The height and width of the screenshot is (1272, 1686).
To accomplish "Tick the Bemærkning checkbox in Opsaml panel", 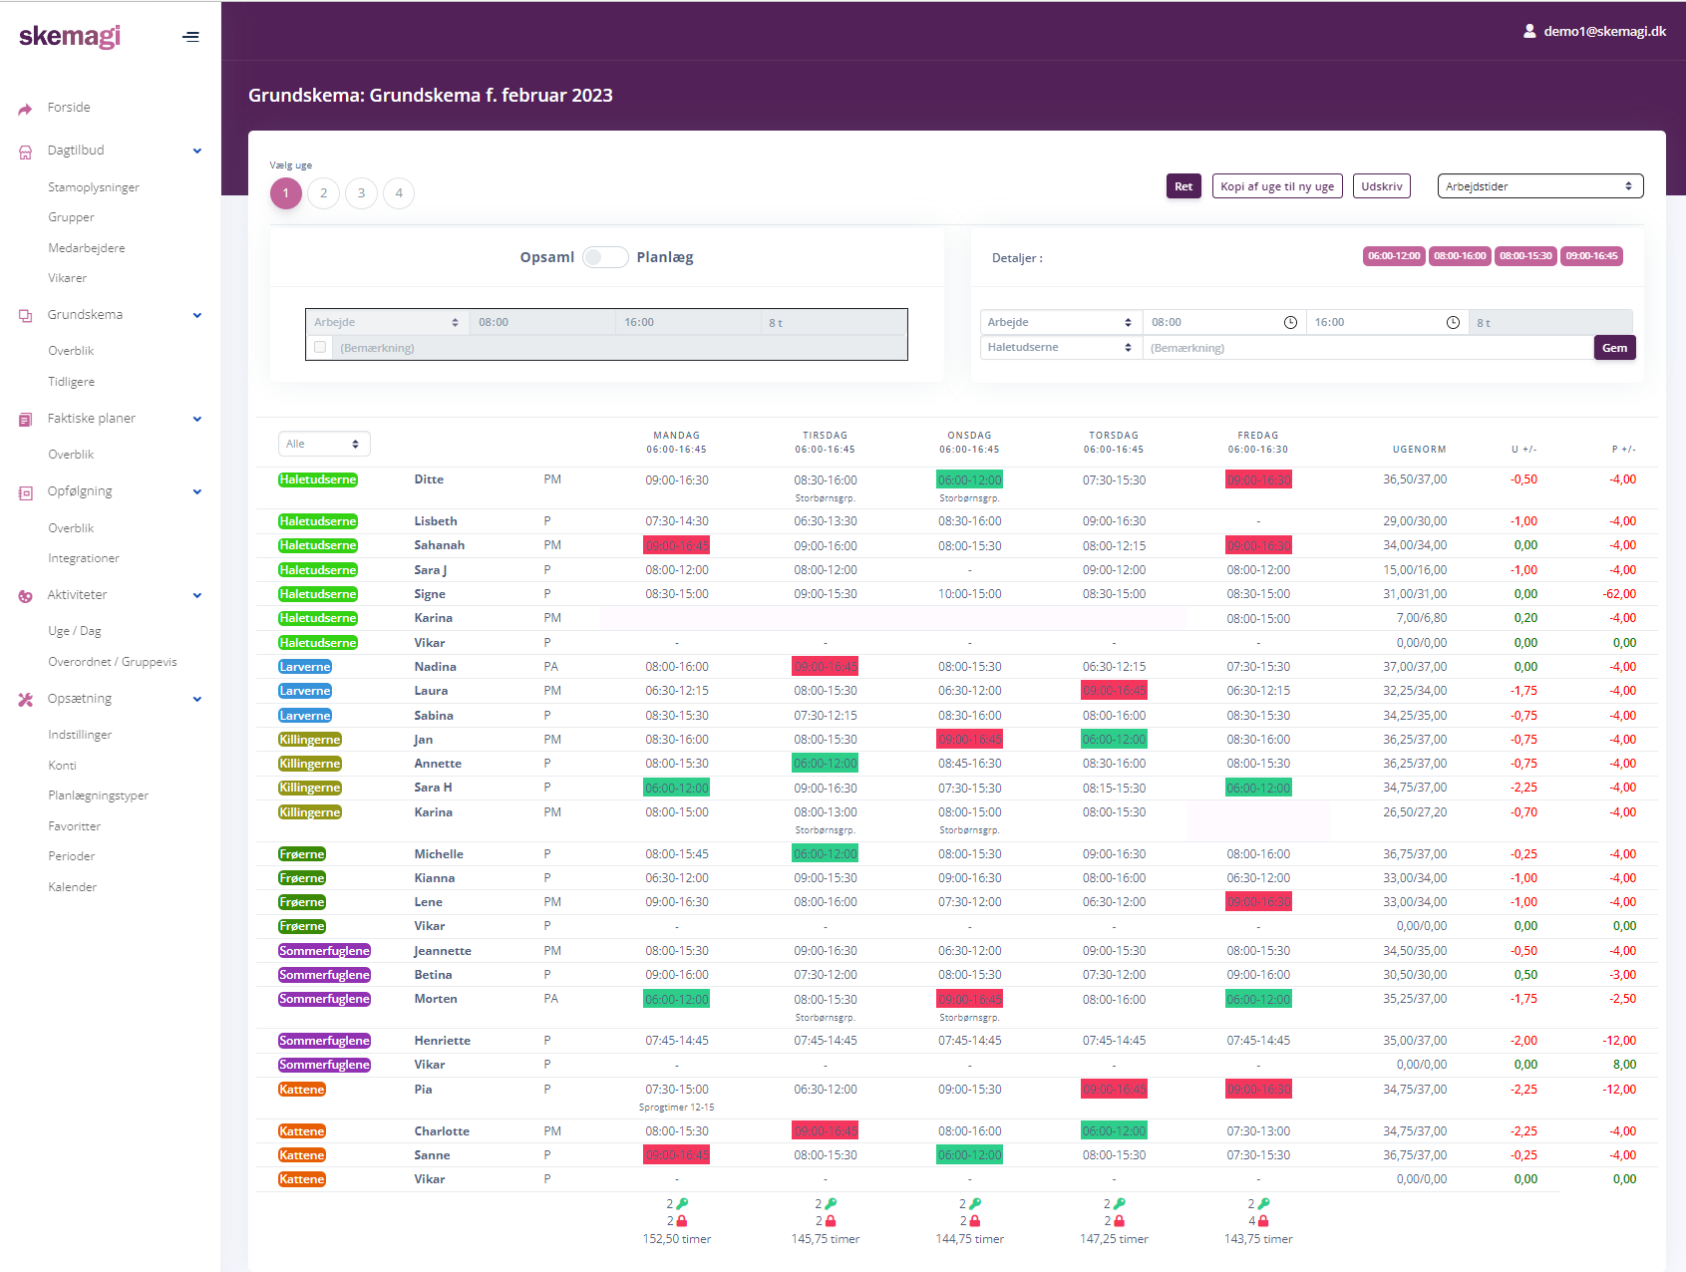I will [320, 347].
